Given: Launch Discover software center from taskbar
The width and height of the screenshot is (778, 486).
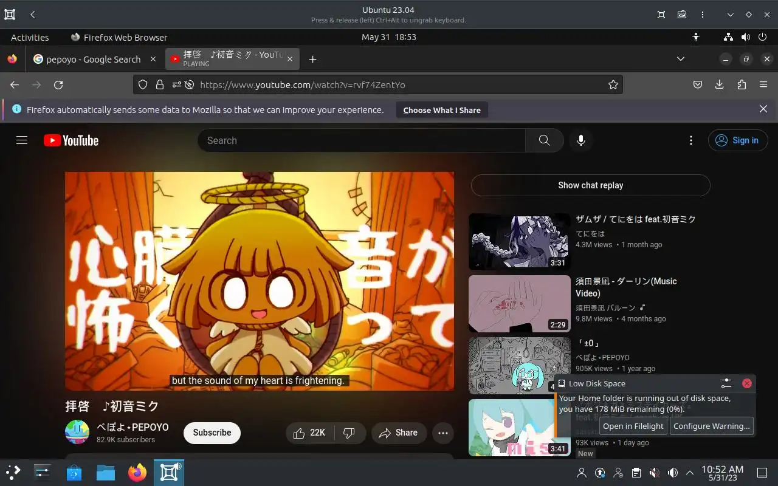Looking at the screenshot, I should pos(74,472).
